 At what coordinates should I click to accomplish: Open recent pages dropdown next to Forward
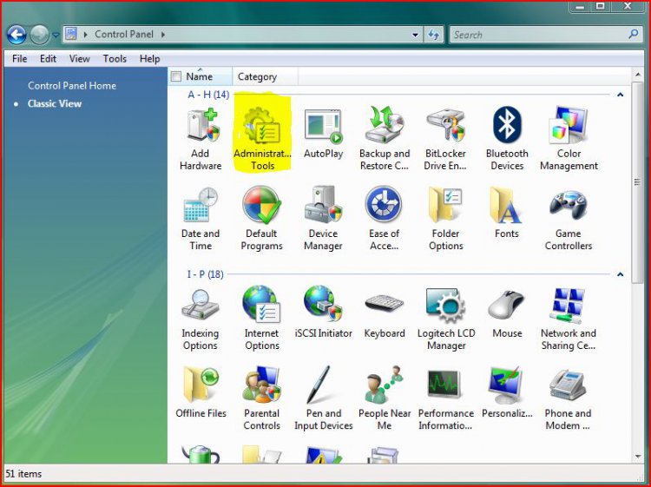pyautogui.click(x=56, y=36)
